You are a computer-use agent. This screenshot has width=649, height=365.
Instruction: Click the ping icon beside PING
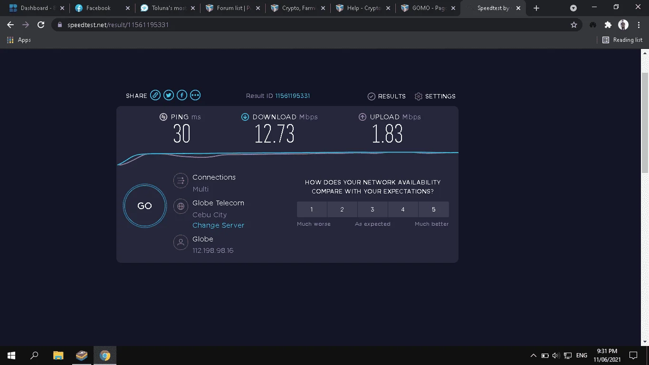tap(163, 117)
